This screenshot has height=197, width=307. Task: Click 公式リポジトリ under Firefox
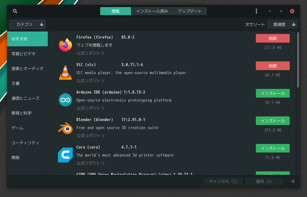90,53
